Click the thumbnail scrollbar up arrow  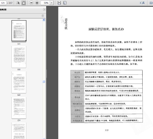point(44,20)
